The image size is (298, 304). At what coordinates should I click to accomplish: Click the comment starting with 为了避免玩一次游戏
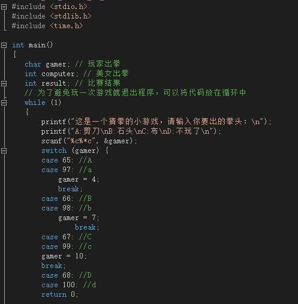(x=136, y=93)
